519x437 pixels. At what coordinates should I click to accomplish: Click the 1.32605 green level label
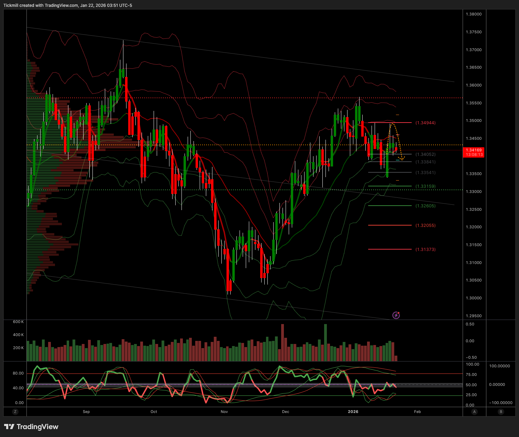pyautogui.click(x=425, y=206)
